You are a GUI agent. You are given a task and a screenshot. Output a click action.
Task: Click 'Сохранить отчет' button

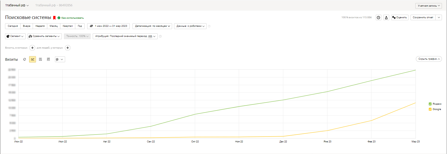point(423,17)
